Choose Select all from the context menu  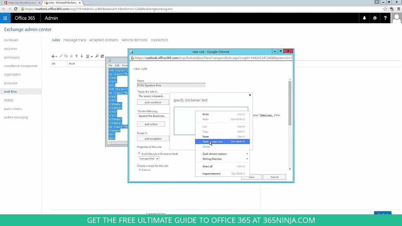tap(222, 166)
